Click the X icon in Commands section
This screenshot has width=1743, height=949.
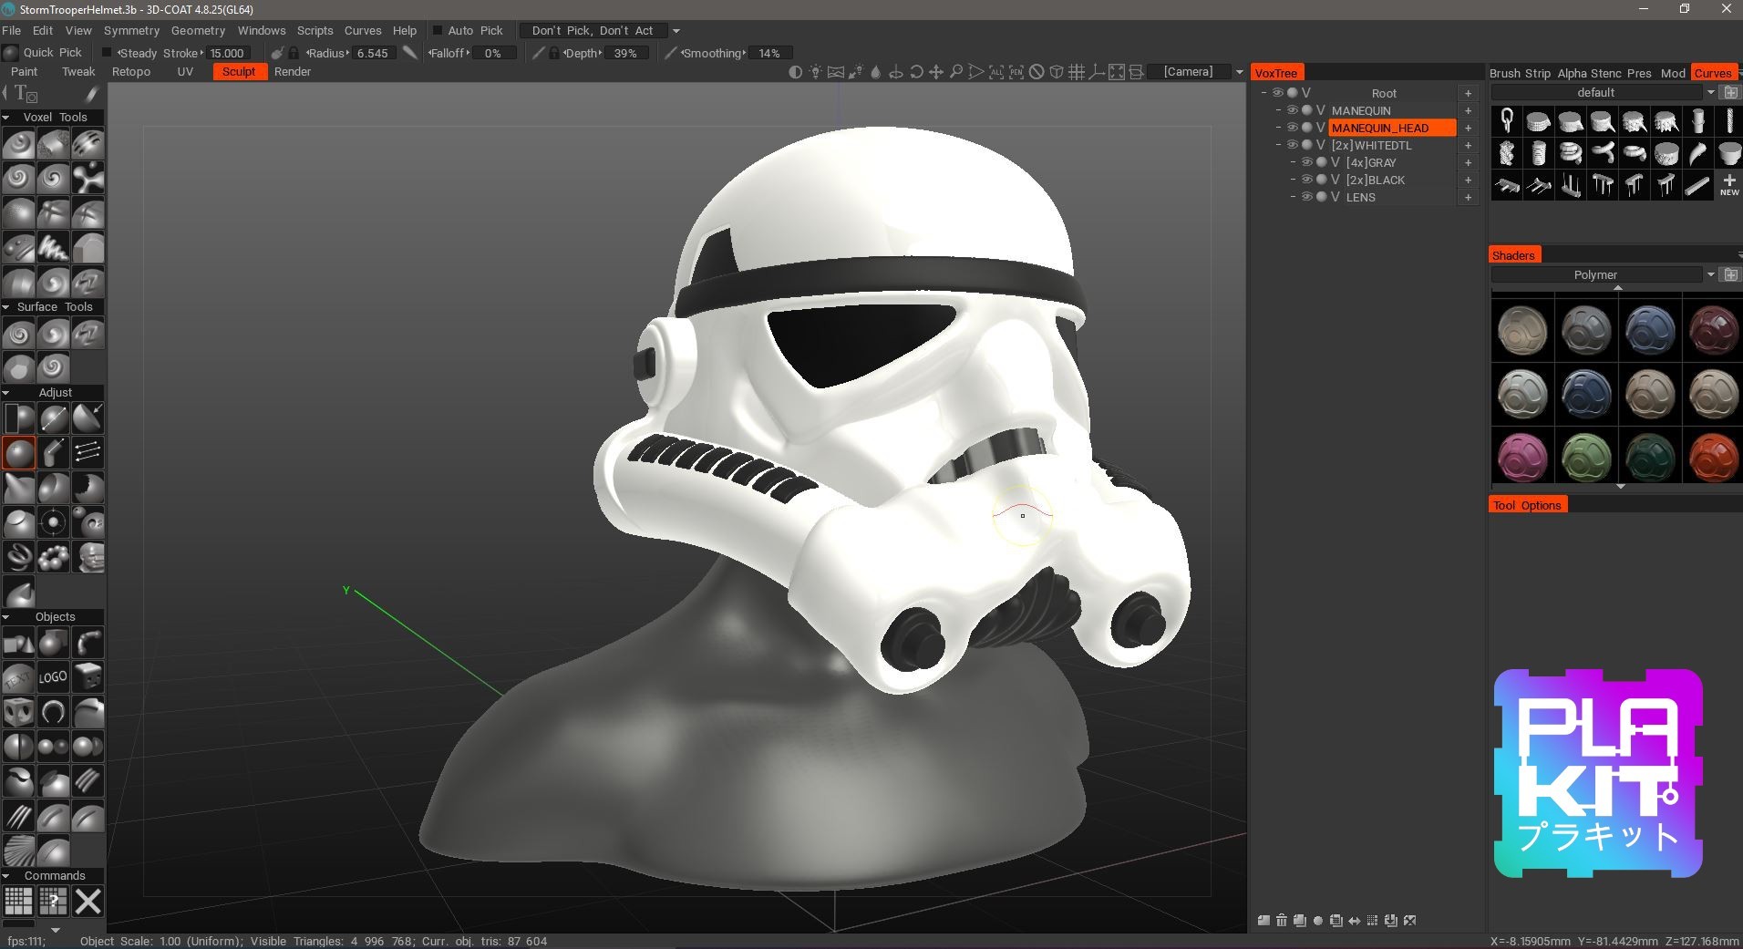[x=88, y=902]
